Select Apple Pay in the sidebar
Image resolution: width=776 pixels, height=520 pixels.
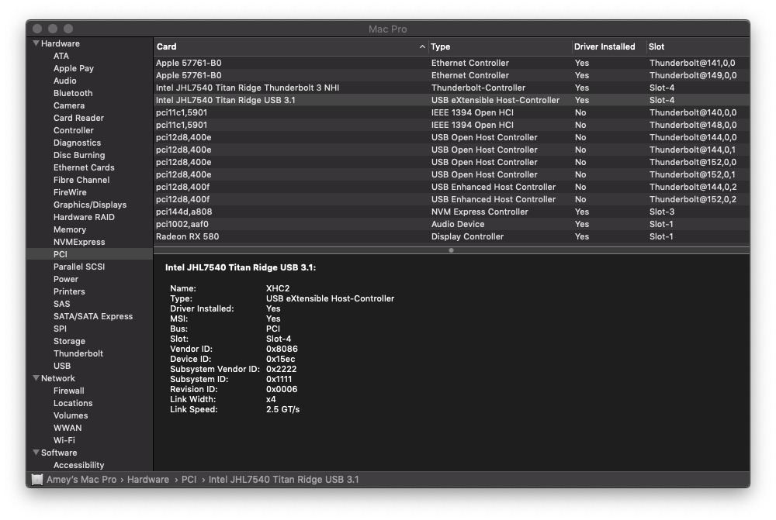[x=73, y=68]
